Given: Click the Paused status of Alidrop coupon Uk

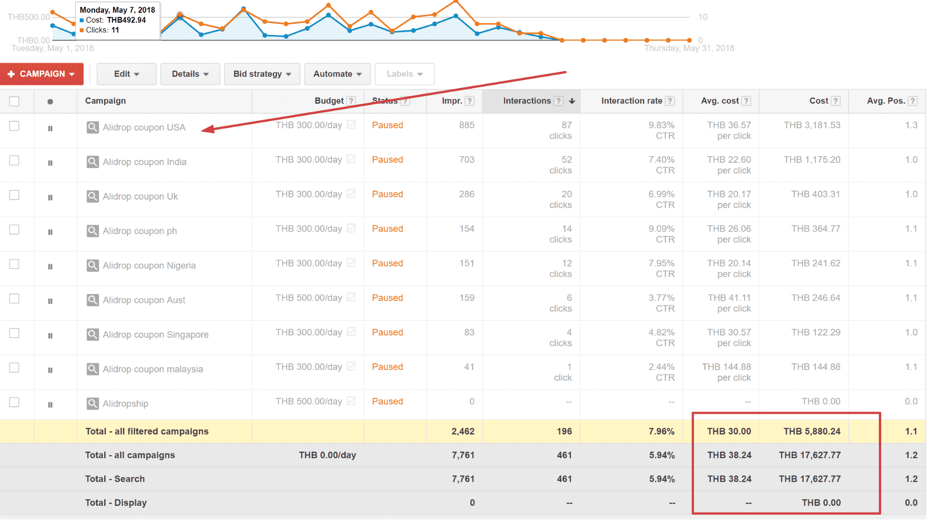Looking at the screenshot, I should 387,194.
